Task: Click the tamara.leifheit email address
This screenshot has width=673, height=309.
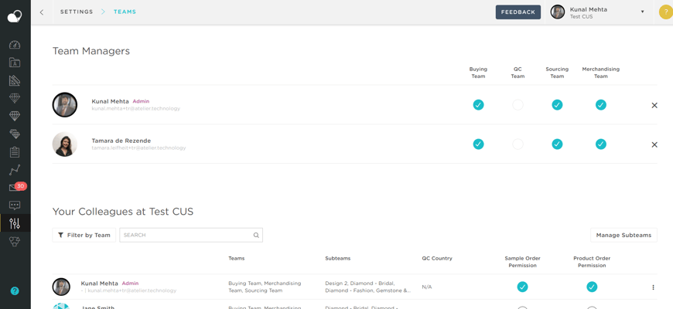Action: 138,148
